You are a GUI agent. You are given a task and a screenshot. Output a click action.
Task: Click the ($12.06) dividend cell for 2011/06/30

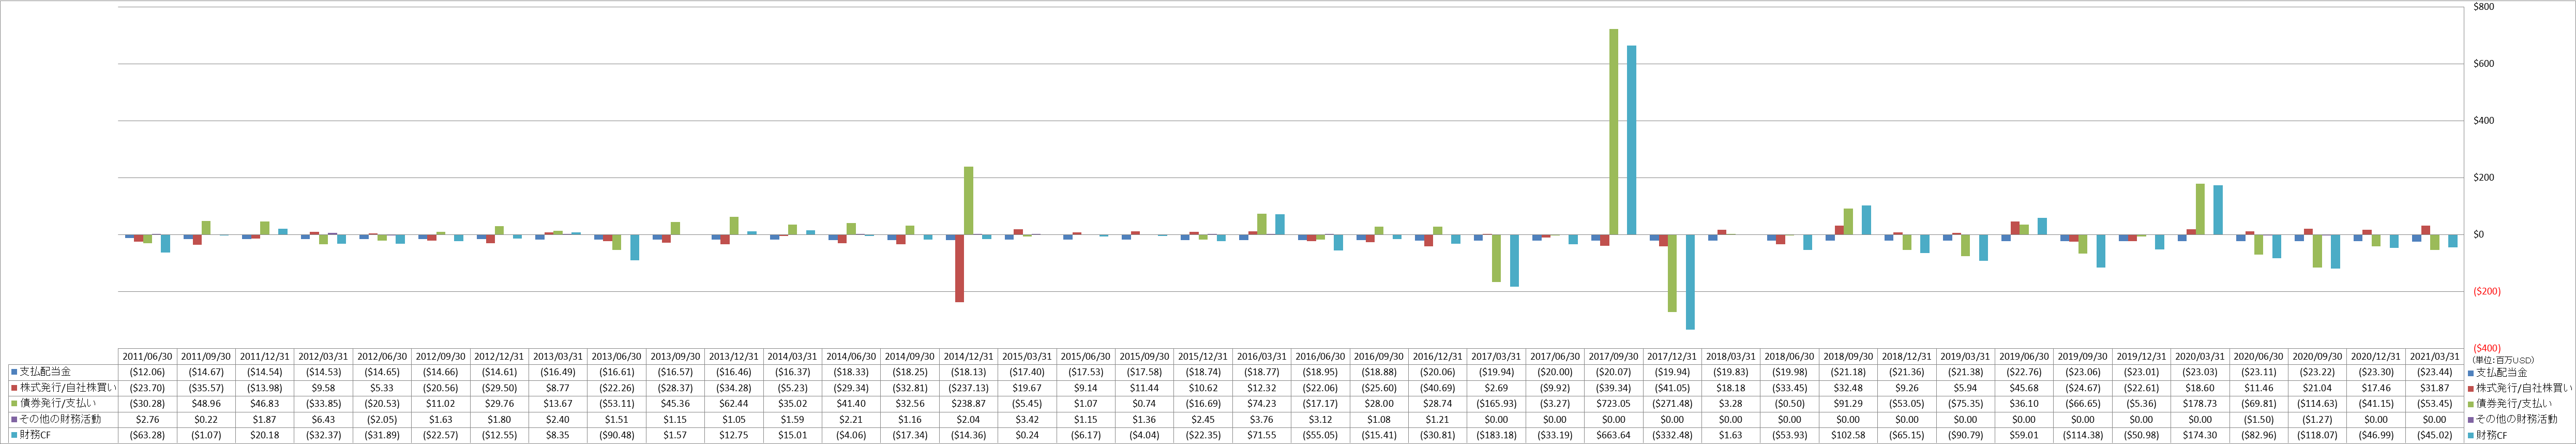click(148, 372)
